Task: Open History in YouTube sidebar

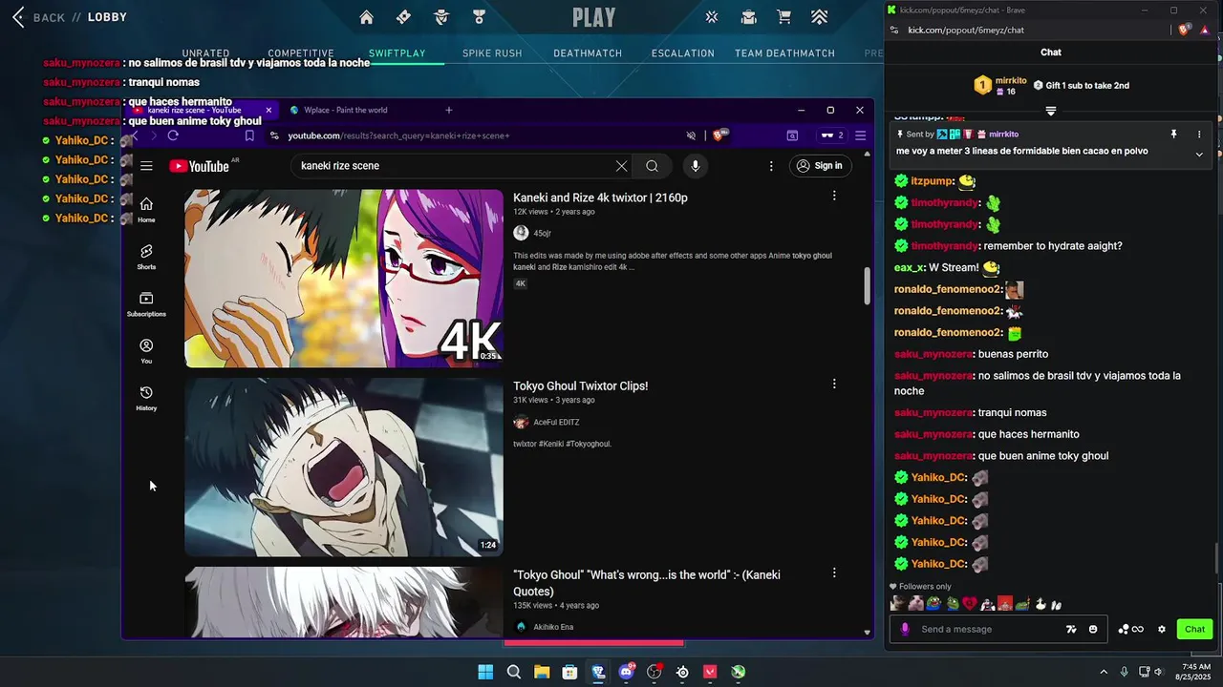Action: point(146,398)
